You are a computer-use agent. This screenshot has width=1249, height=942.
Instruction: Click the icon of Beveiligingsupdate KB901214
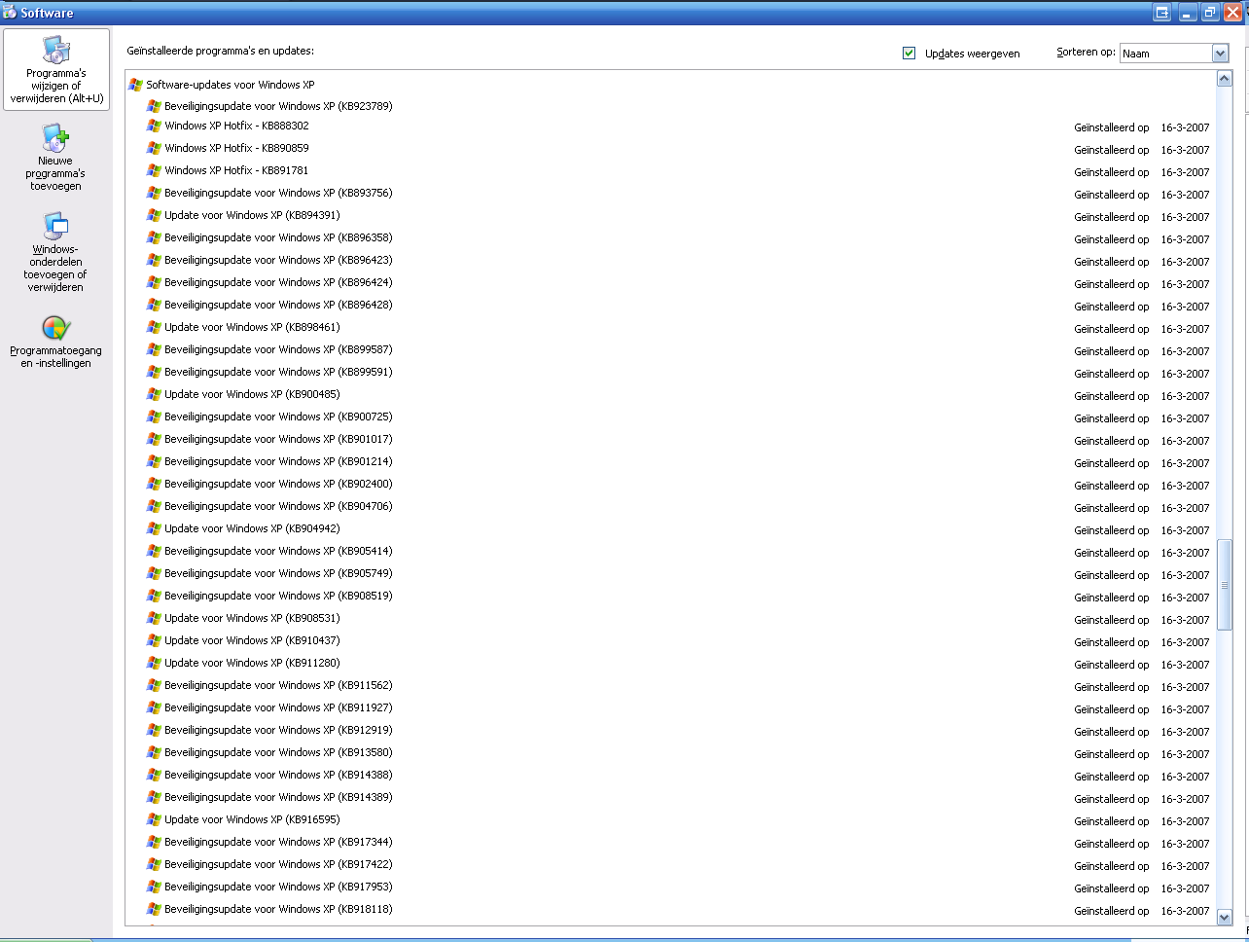pos(154,461)
